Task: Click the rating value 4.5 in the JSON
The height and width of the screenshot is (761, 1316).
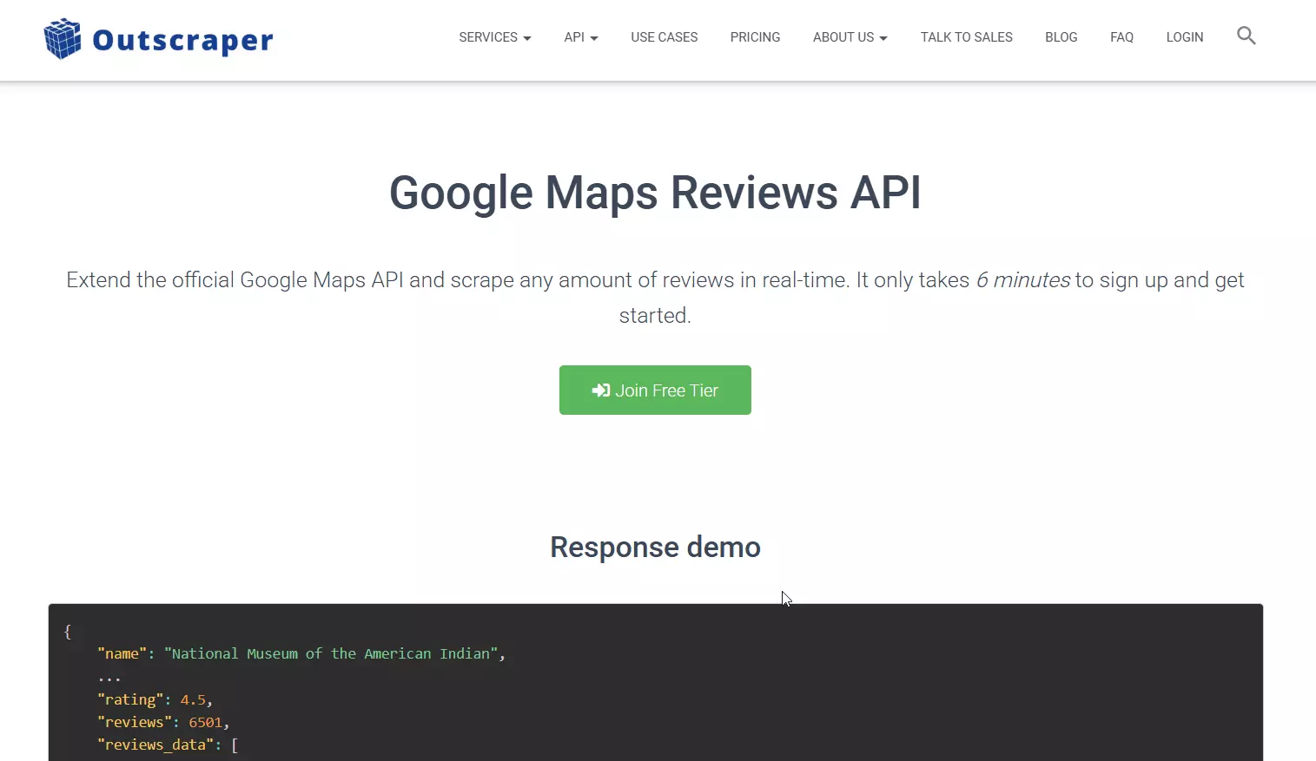Action: (193, 699)
